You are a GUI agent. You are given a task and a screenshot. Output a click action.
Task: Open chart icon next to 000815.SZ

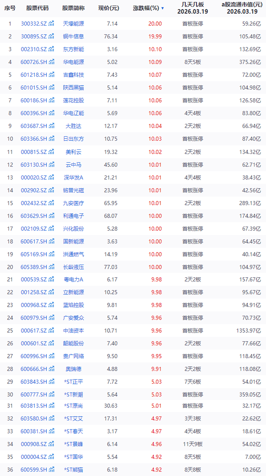51,152
